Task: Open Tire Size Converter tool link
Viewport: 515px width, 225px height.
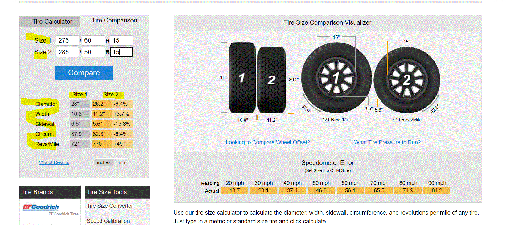Action: 110,206
